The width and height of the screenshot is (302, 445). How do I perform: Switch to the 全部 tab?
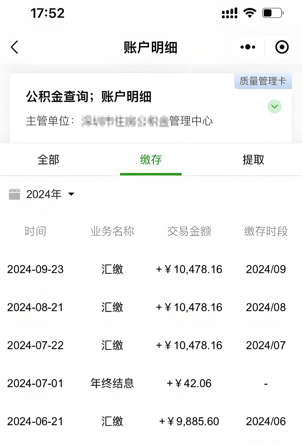pyautogui.click(x=48, y=160)
